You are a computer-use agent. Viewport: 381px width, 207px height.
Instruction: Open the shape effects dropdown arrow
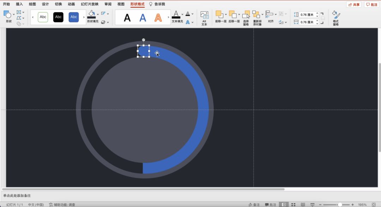pyautogui.click(x=108, y=22)
